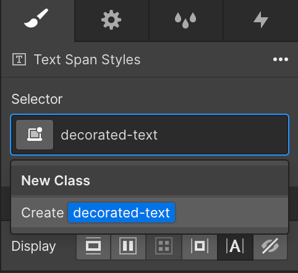Image resolution: width=298 pixels, height=273 pixels.
Task: Switch to the Element Settings gear tab
Action: click(x=111, y=20)
